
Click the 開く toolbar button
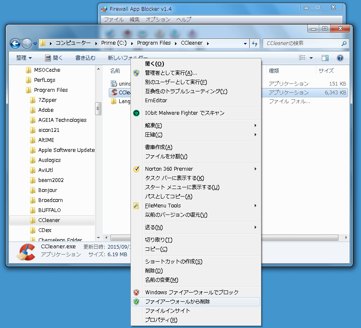[53, 58]
